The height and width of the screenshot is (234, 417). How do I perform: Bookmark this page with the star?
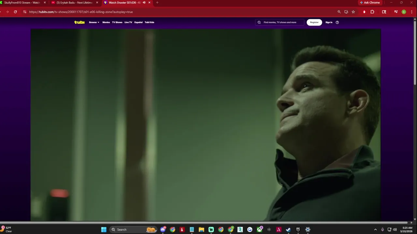coord(353,12)
